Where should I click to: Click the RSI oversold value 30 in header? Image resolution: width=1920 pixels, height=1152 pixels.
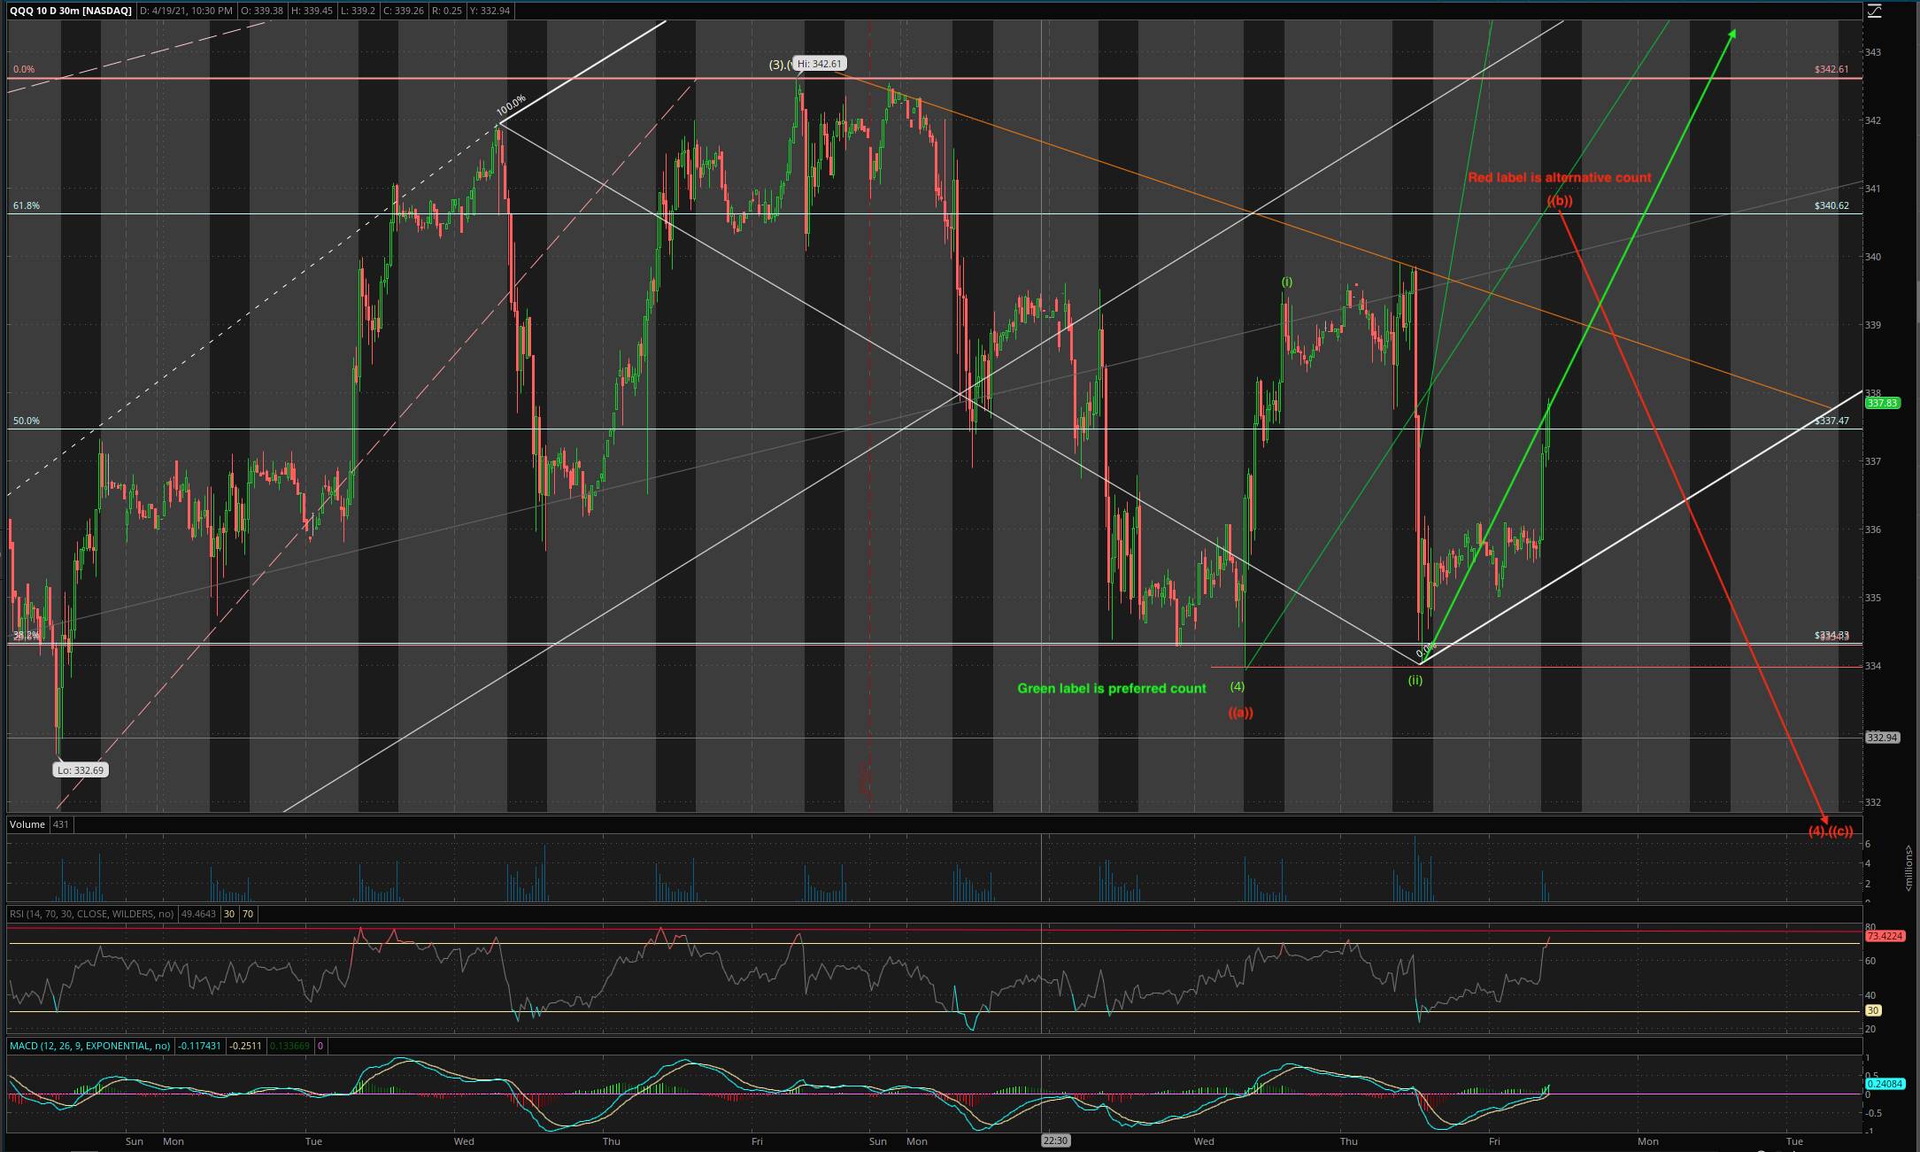(228, 914)
